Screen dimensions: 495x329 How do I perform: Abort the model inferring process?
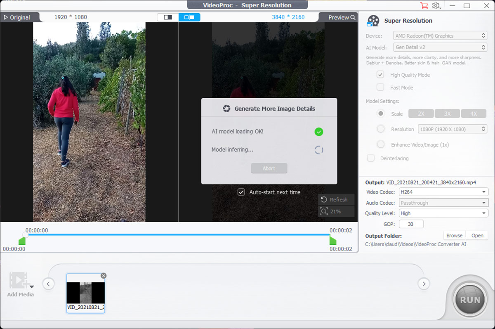[x=269, y=168]
